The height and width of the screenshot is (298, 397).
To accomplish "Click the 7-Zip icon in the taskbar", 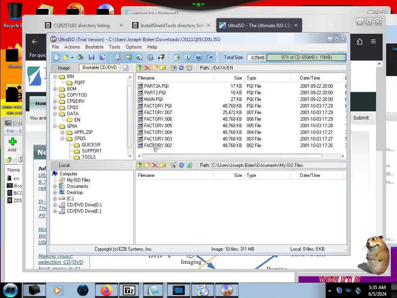I will [x=129, y=290].
